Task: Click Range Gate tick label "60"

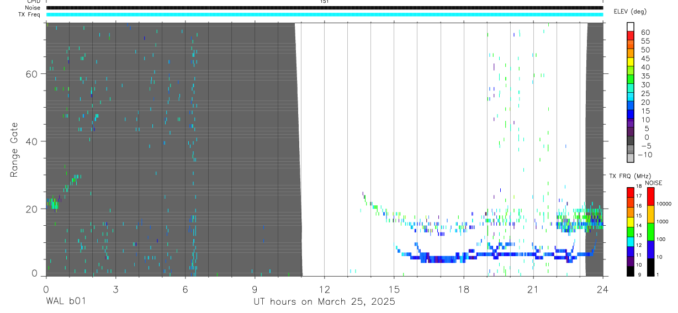Action: (x=33, y=74)
